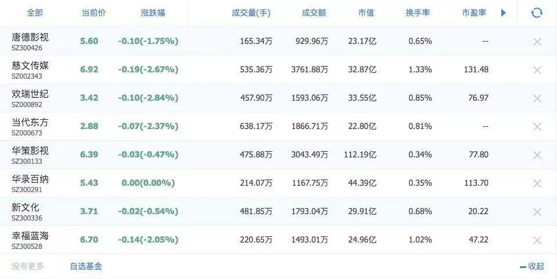Viewport: 557px width, 279px height.
Task: Remove 华录百纳 row with X icon
Action: pos(537,183)
